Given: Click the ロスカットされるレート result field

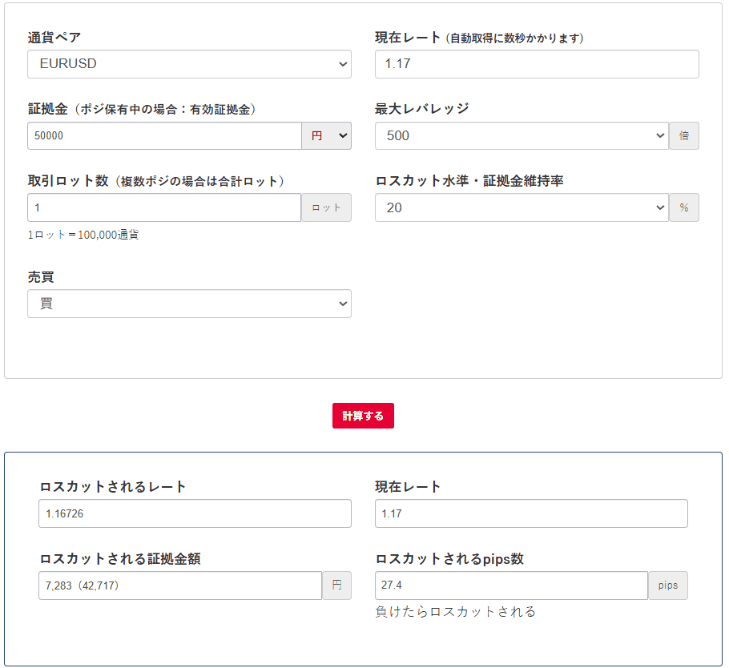Looking at the screenshot, I should (x=195, y=513).
